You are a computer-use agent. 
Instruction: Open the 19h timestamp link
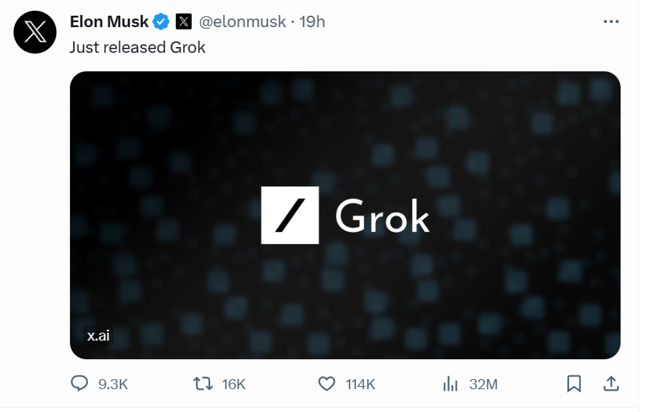(x=312, y=22)
